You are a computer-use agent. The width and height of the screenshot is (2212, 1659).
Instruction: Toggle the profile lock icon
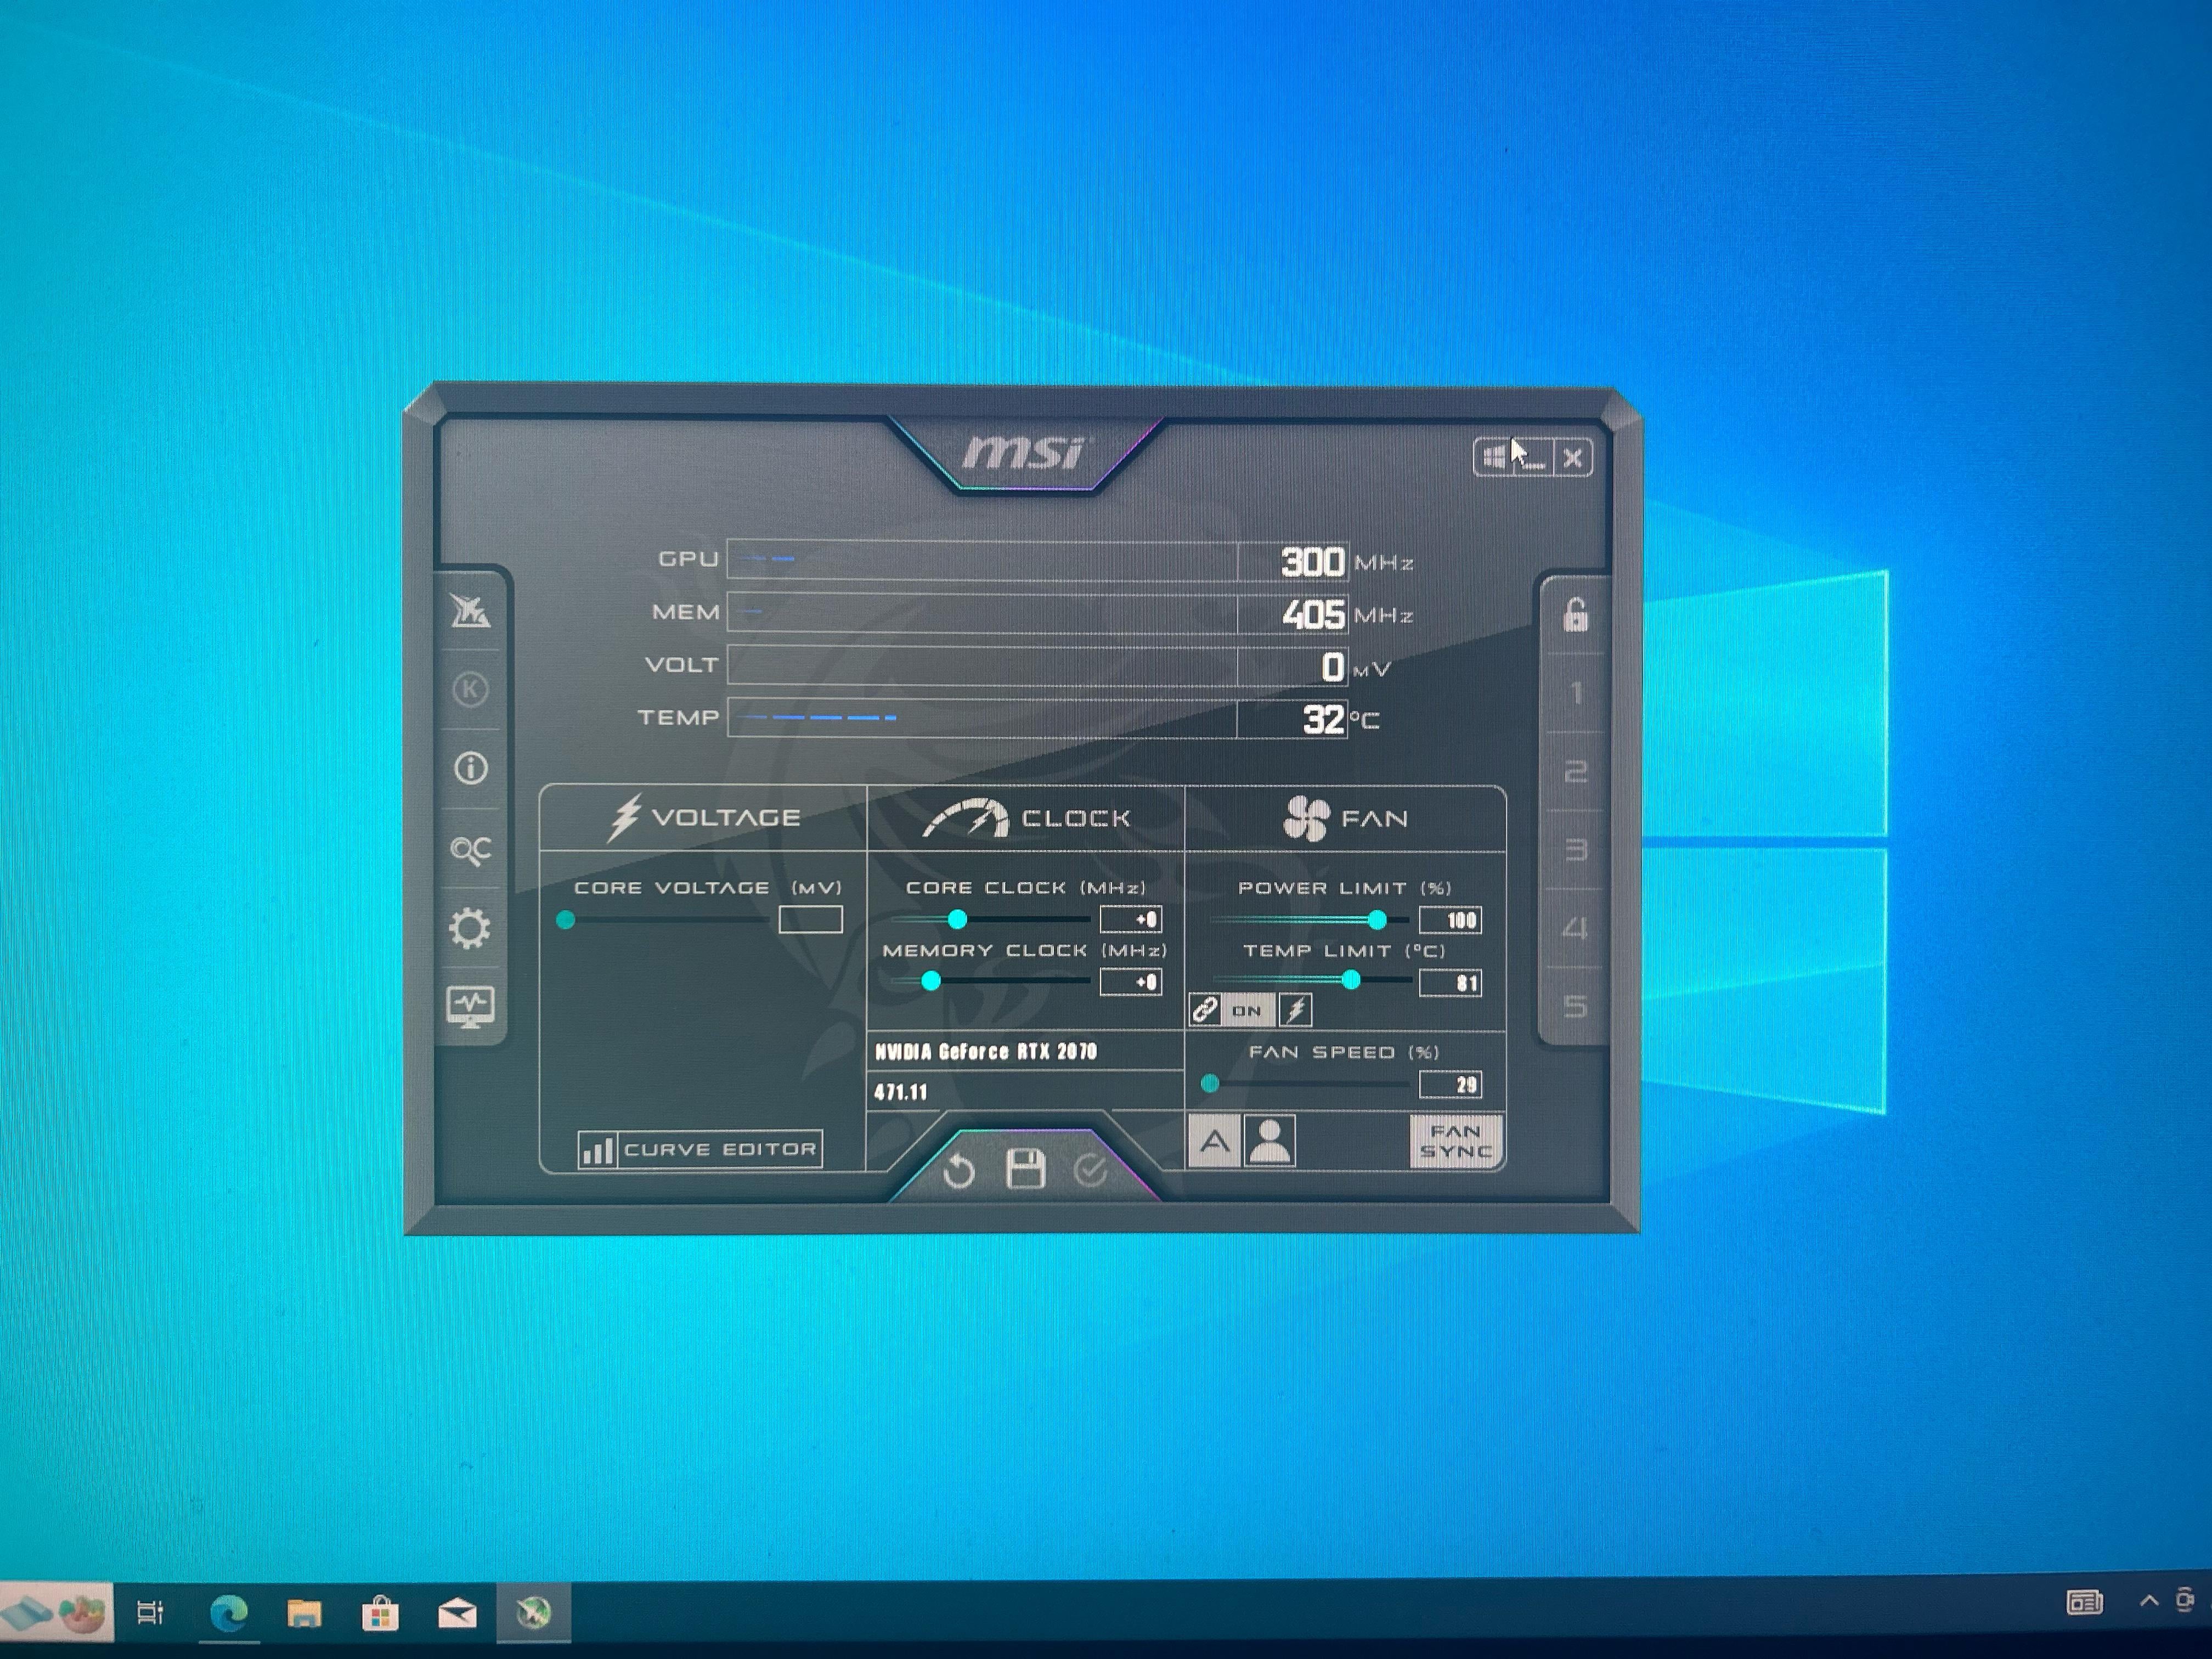(x=1576, y=614)
